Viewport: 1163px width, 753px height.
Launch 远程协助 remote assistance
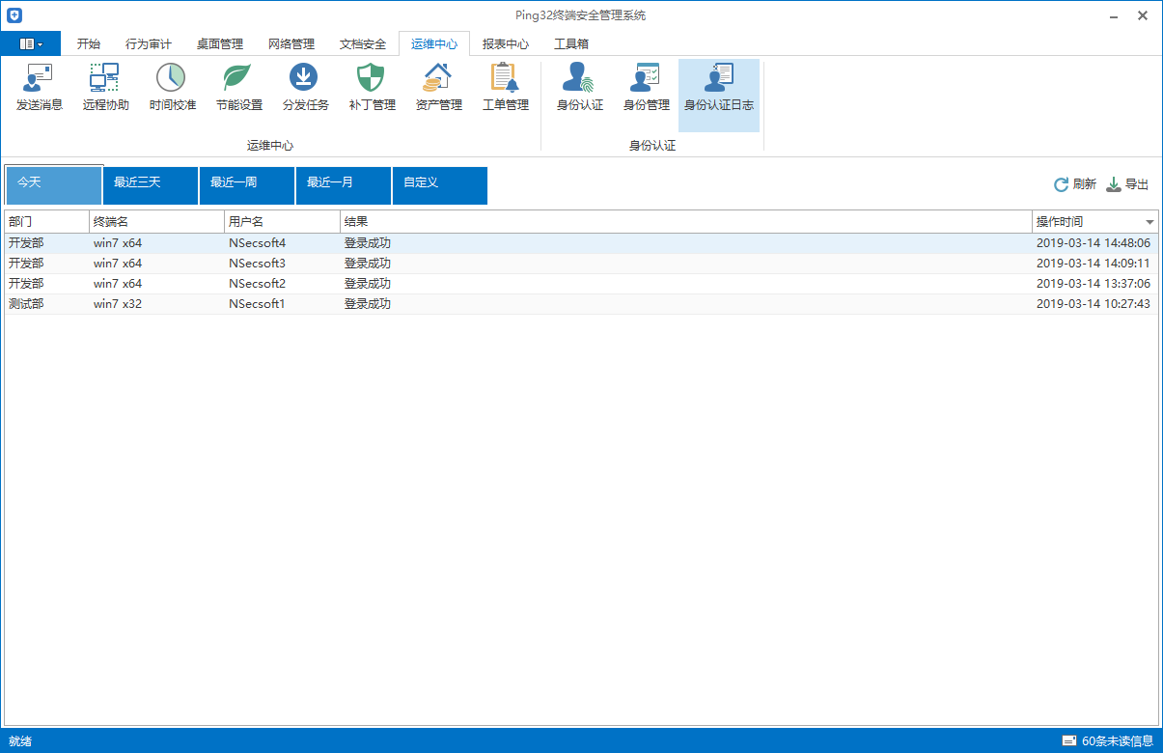105,89
